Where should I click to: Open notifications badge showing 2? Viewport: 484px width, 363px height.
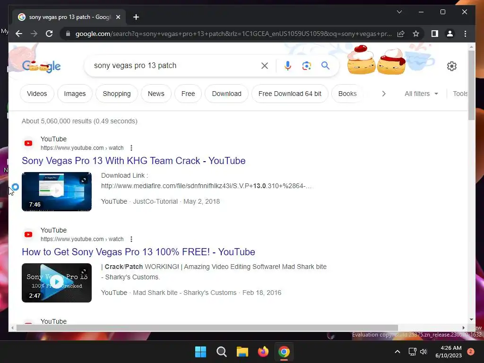click(x=470, y=352)
